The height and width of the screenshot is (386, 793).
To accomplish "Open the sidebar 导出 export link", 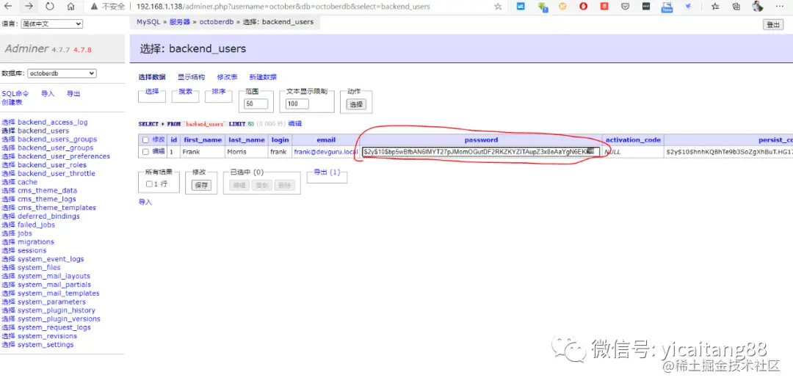I will coord(73,93).
